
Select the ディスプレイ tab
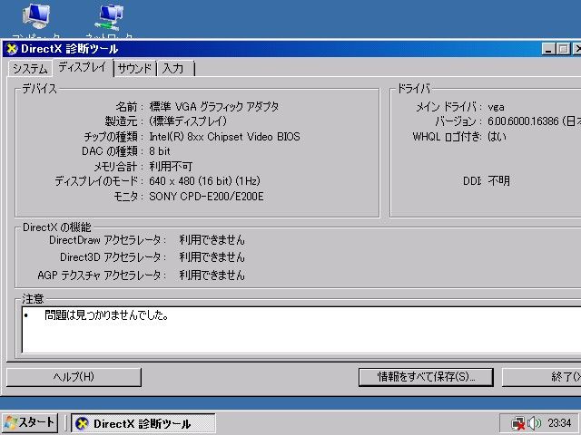pyautogui.click(x=82, y=68)
